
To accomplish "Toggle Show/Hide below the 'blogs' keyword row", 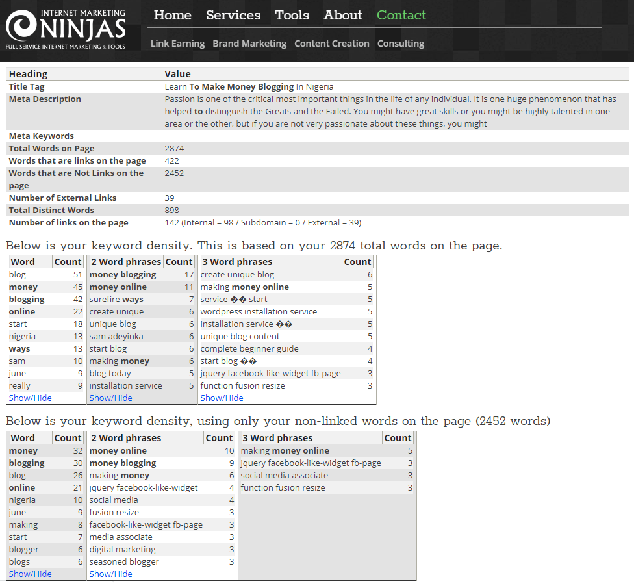I will [x=30, y=574].
